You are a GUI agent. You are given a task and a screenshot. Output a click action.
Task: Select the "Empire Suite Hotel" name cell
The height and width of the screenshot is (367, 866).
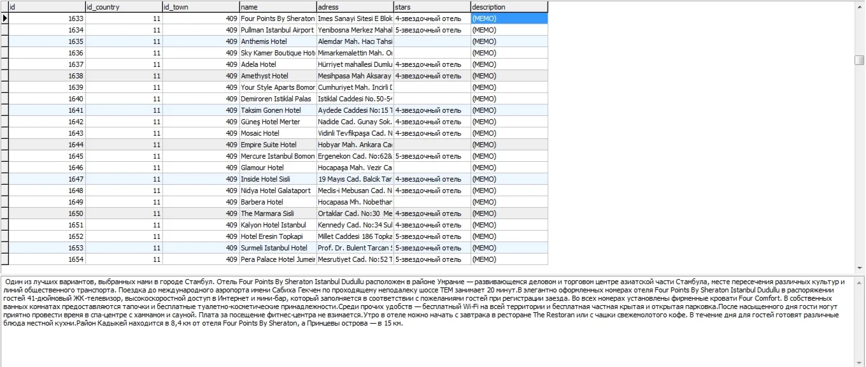[x=278, y=145]
